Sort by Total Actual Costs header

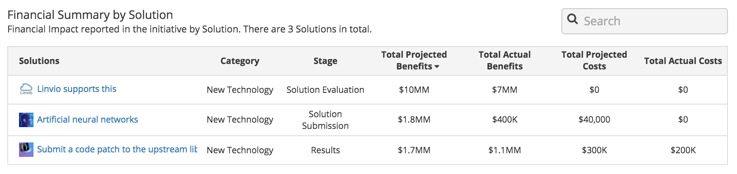pyautogui.click(x=683, y=61)
